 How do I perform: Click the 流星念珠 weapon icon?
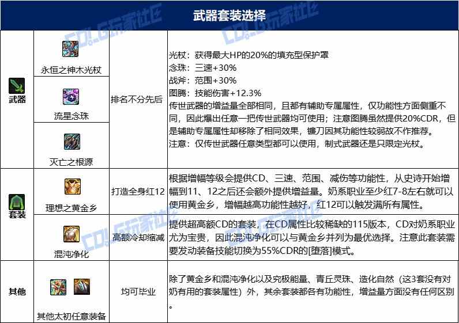click(x=71, y=97)
